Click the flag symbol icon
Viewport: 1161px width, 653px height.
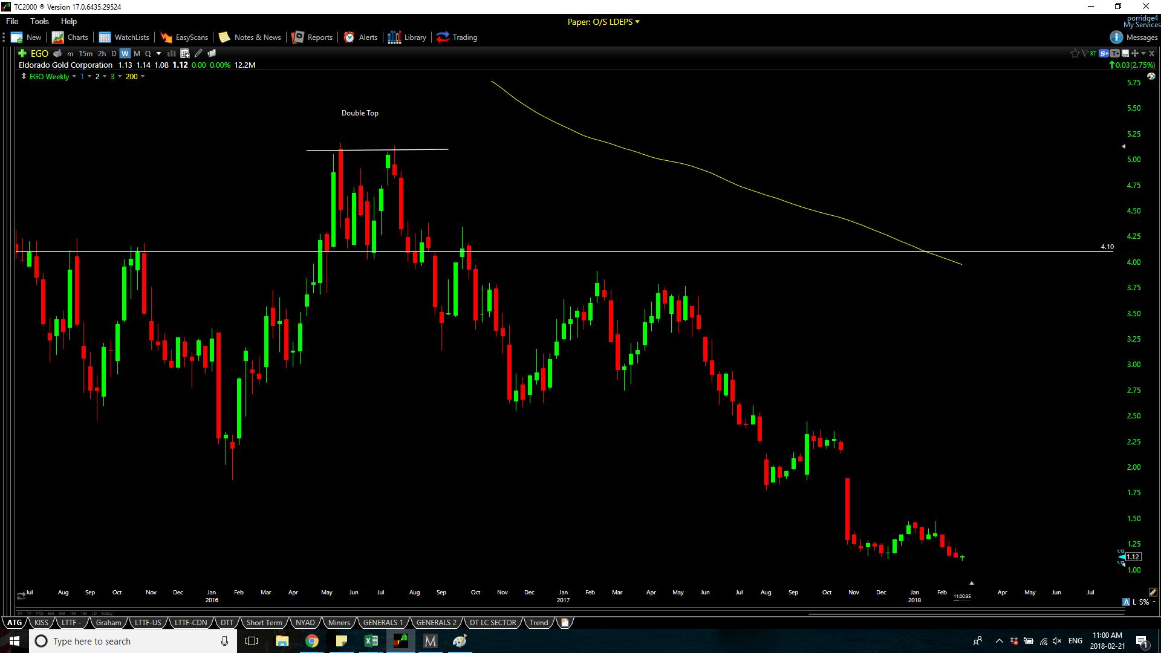pos(1085,53)
